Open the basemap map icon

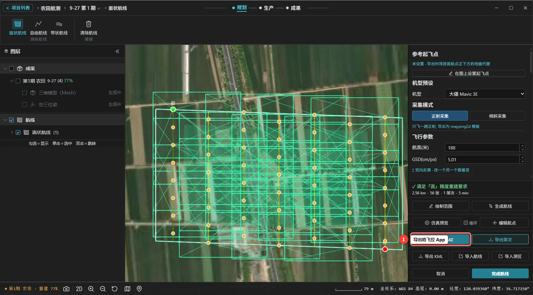click(x=127, y=289)
